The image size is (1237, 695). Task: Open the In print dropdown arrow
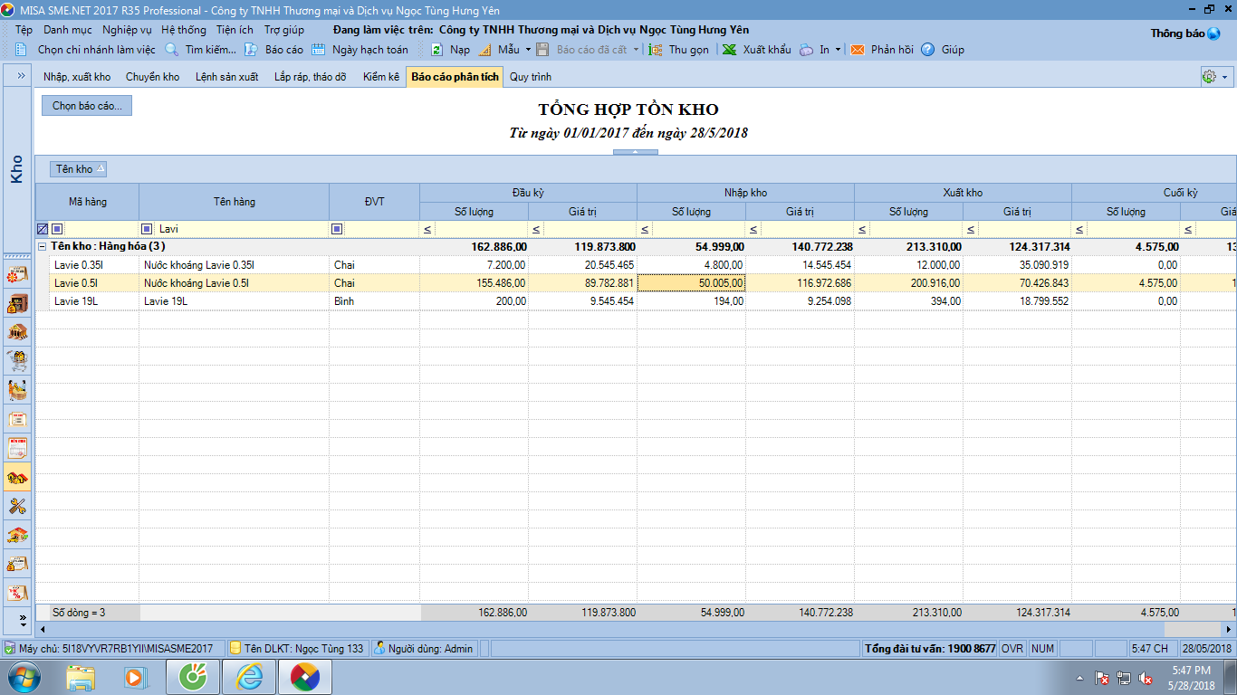839,50
